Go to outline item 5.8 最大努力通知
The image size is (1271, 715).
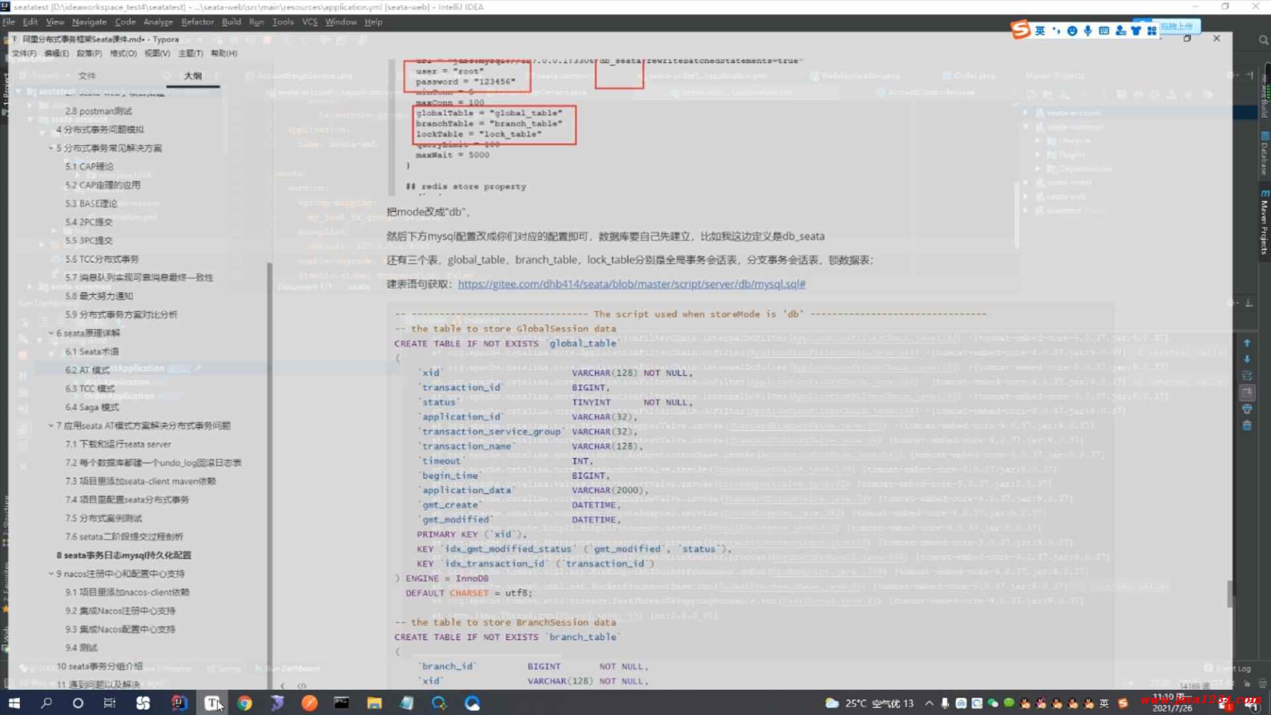(99, 296)
